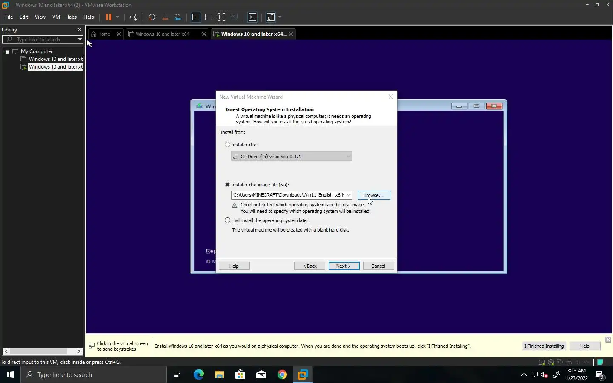Open File Explorer from the taskbar
Screen dimensions: 613x383
tap(219, 374)
